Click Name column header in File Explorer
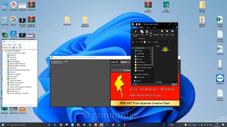Screen dimensions: 227x127 (158, 46)
